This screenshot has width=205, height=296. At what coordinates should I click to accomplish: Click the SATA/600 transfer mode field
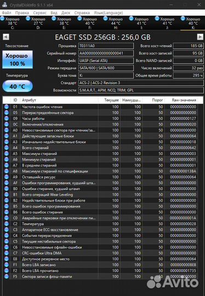[106, 68]
